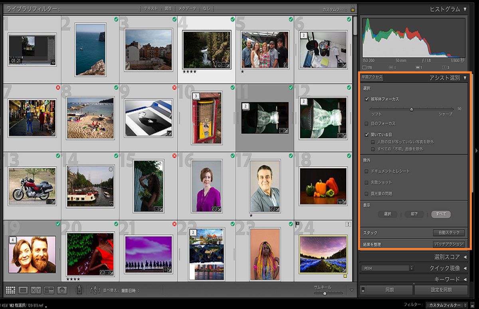The image size is (479, 309).
Task: Select the Loupe view icon
Action: (x=23, y=290)
